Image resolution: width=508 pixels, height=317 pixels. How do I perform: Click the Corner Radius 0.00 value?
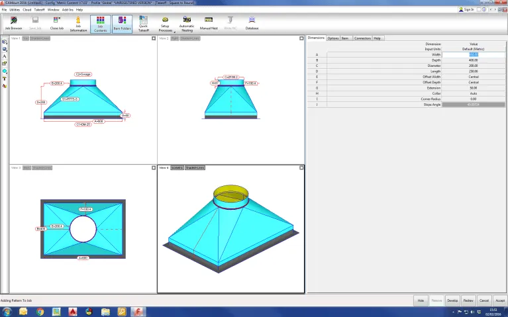[x=474, y=99]
